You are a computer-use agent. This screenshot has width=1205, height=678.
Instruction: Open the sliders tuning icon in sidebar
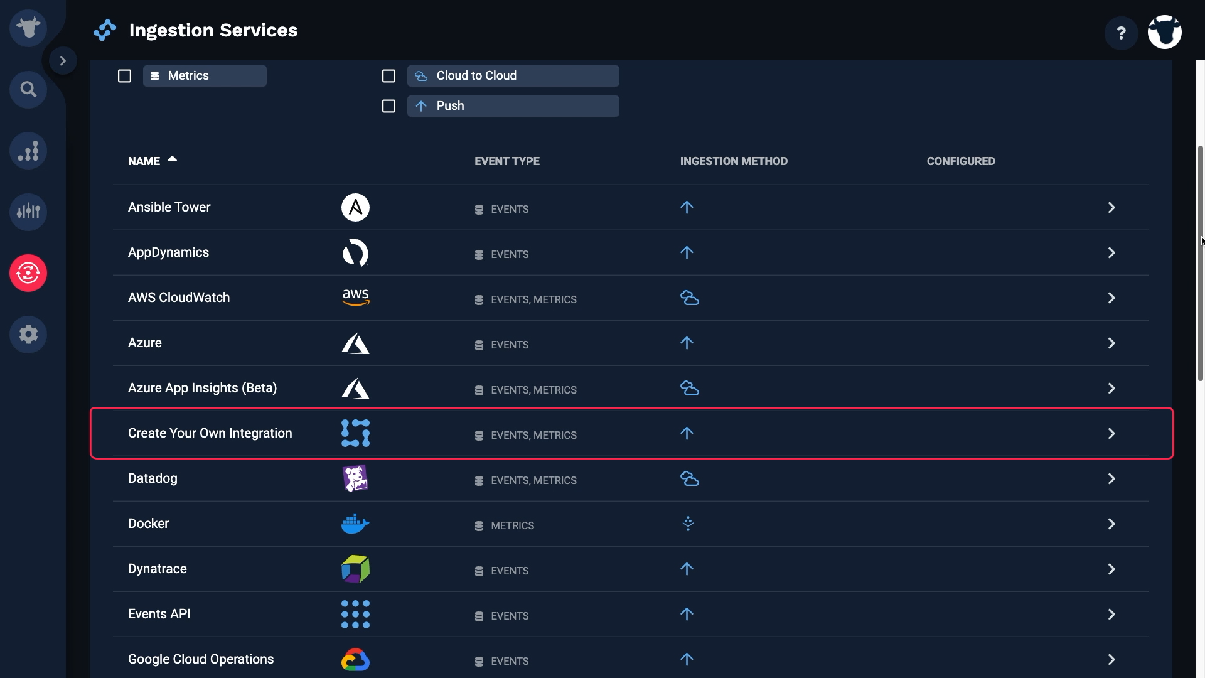pyautogui.click(x=28, y=212)
